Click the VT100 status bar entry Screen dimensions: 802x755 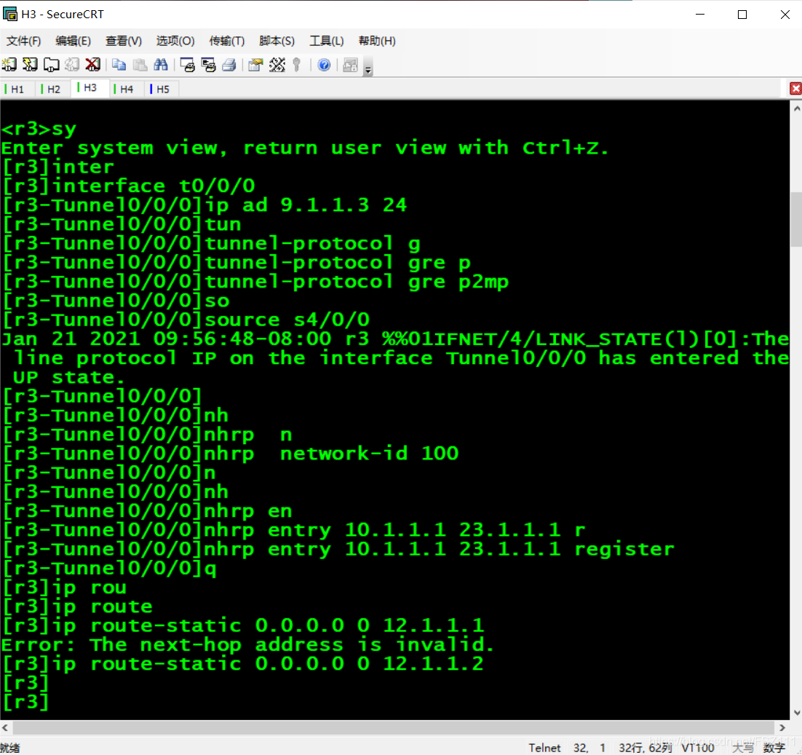(698, 748)
